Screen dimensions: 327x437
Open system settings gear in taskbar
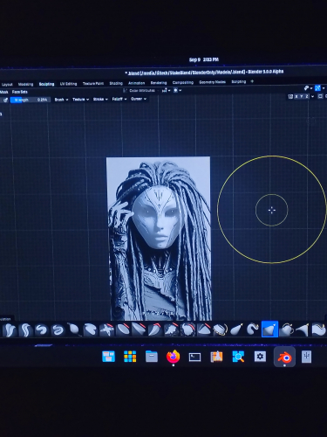(260, 357)
